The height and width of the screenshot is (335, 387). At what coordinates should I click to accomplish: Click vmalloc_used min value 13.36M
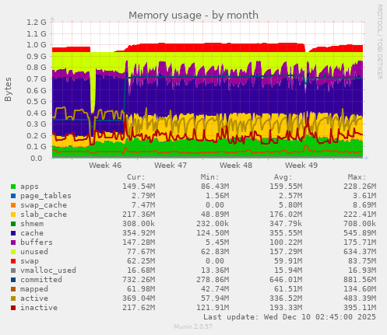click(x=215, y=270)
